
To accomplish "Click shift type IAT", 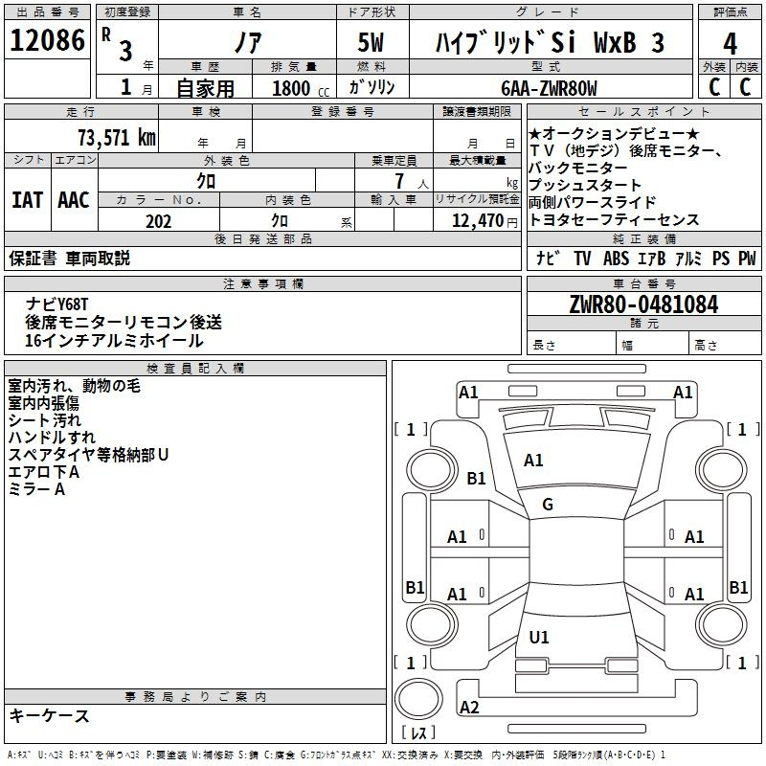I will pyautogui.click(x=27, y=200).
